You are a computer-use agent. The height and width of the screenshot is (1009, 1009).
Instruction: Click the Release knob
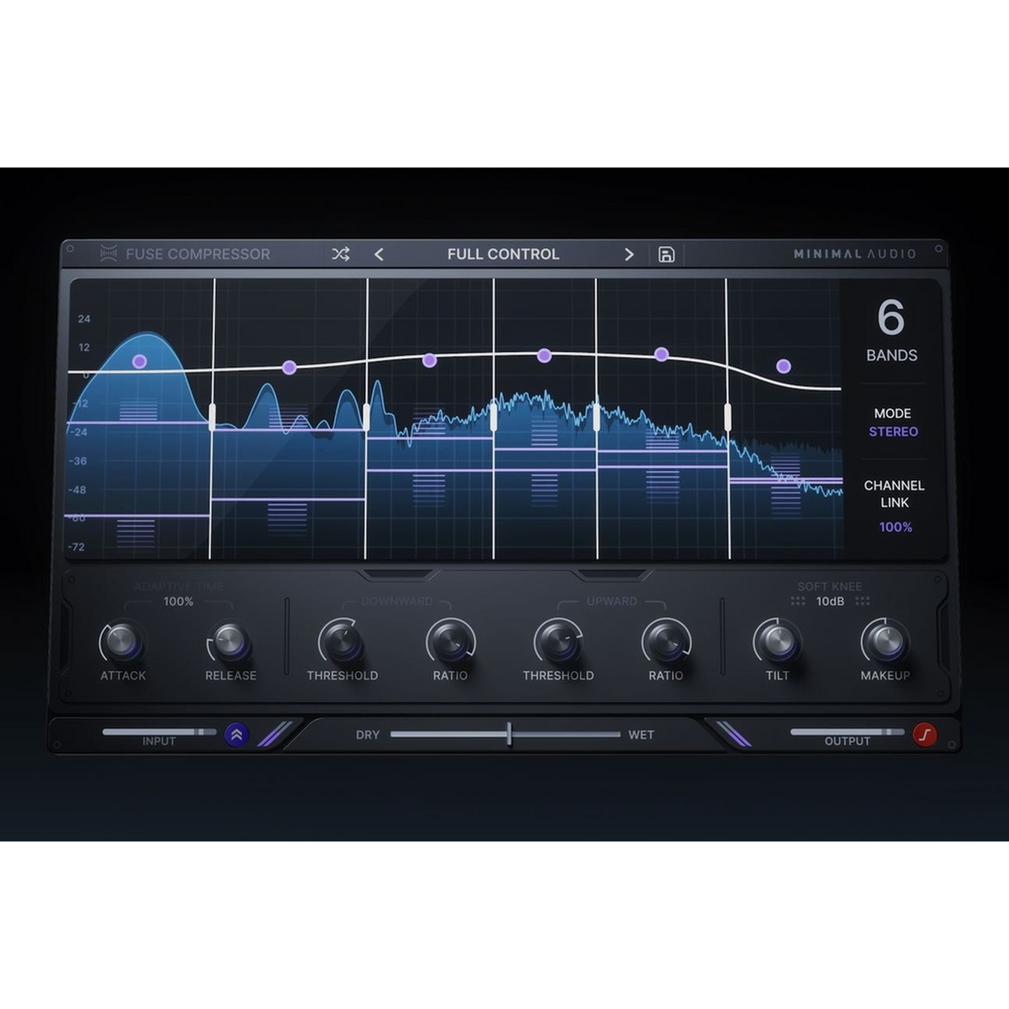230,641
